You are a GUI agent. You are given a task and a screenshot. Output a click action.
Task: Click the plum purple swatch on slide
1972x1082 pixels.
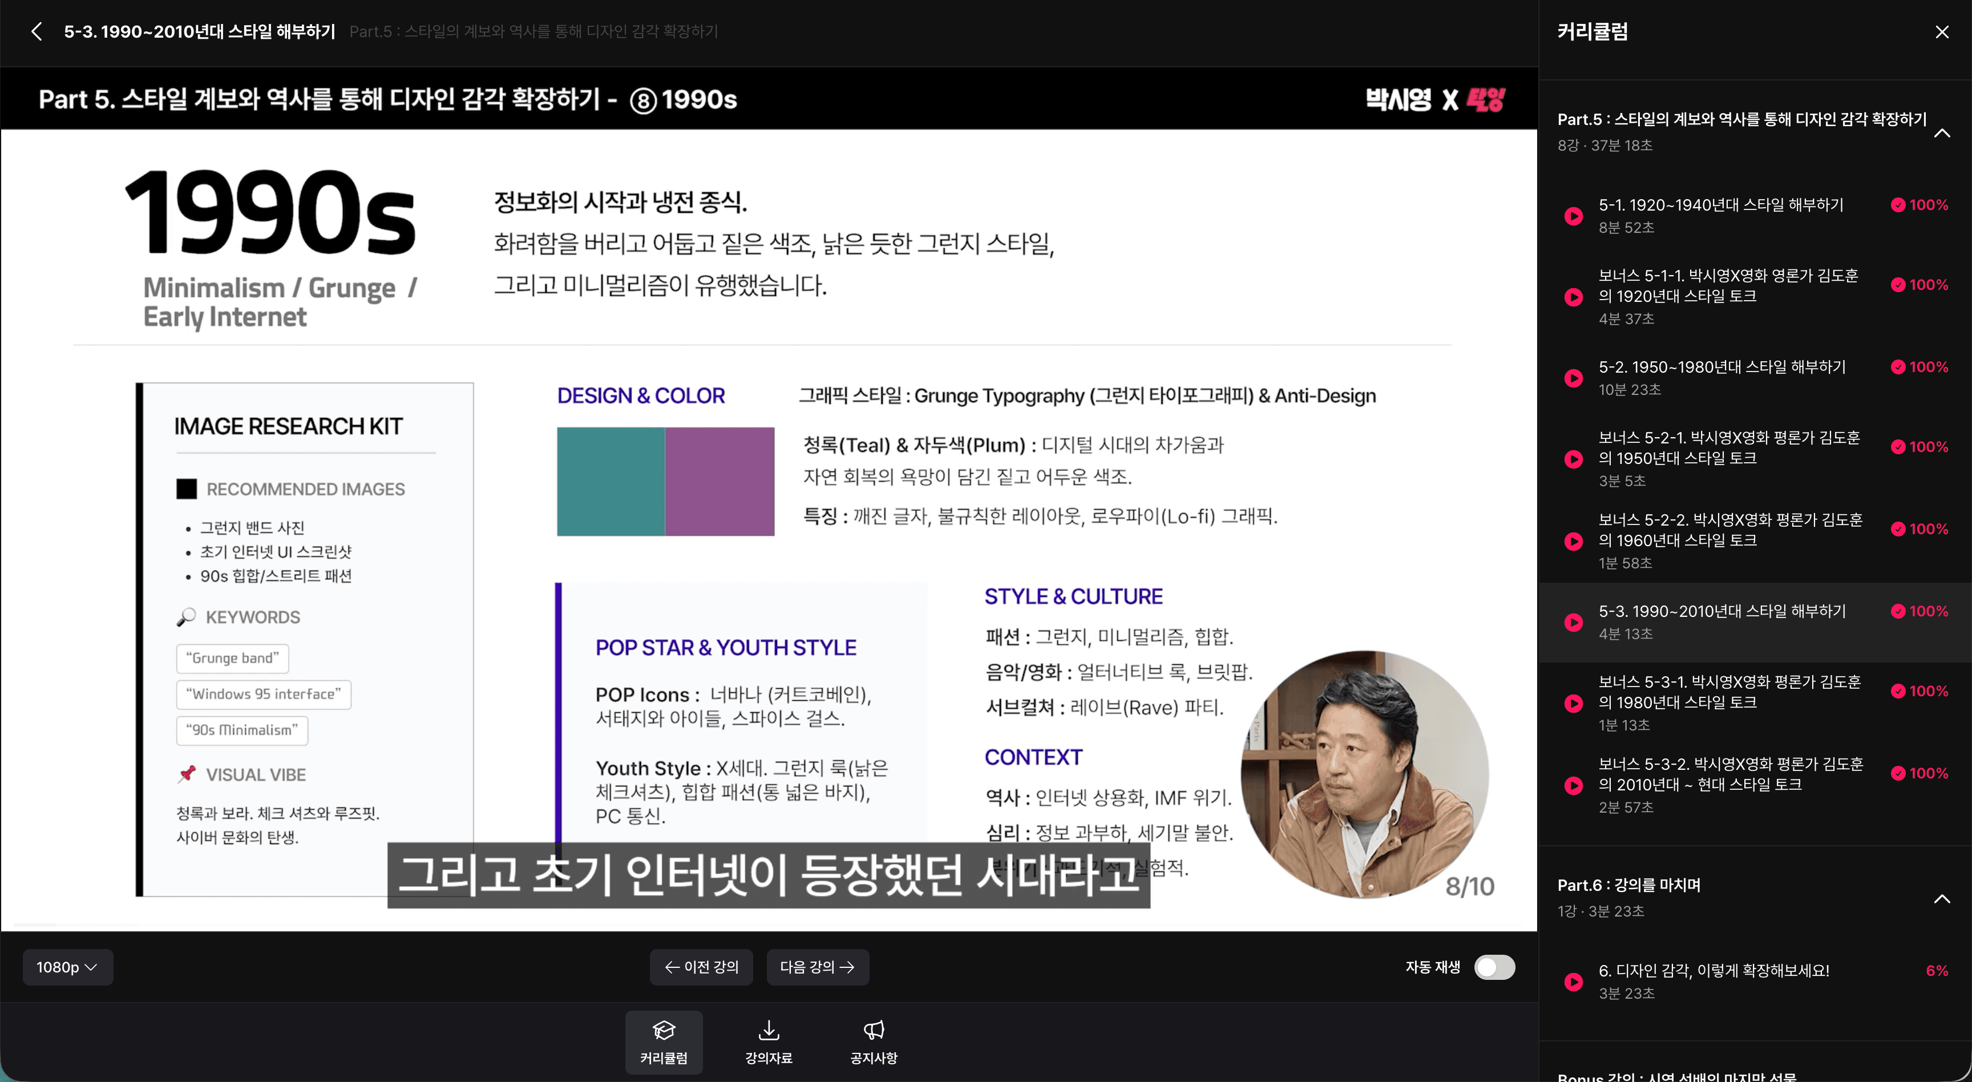tap(720, 482)
